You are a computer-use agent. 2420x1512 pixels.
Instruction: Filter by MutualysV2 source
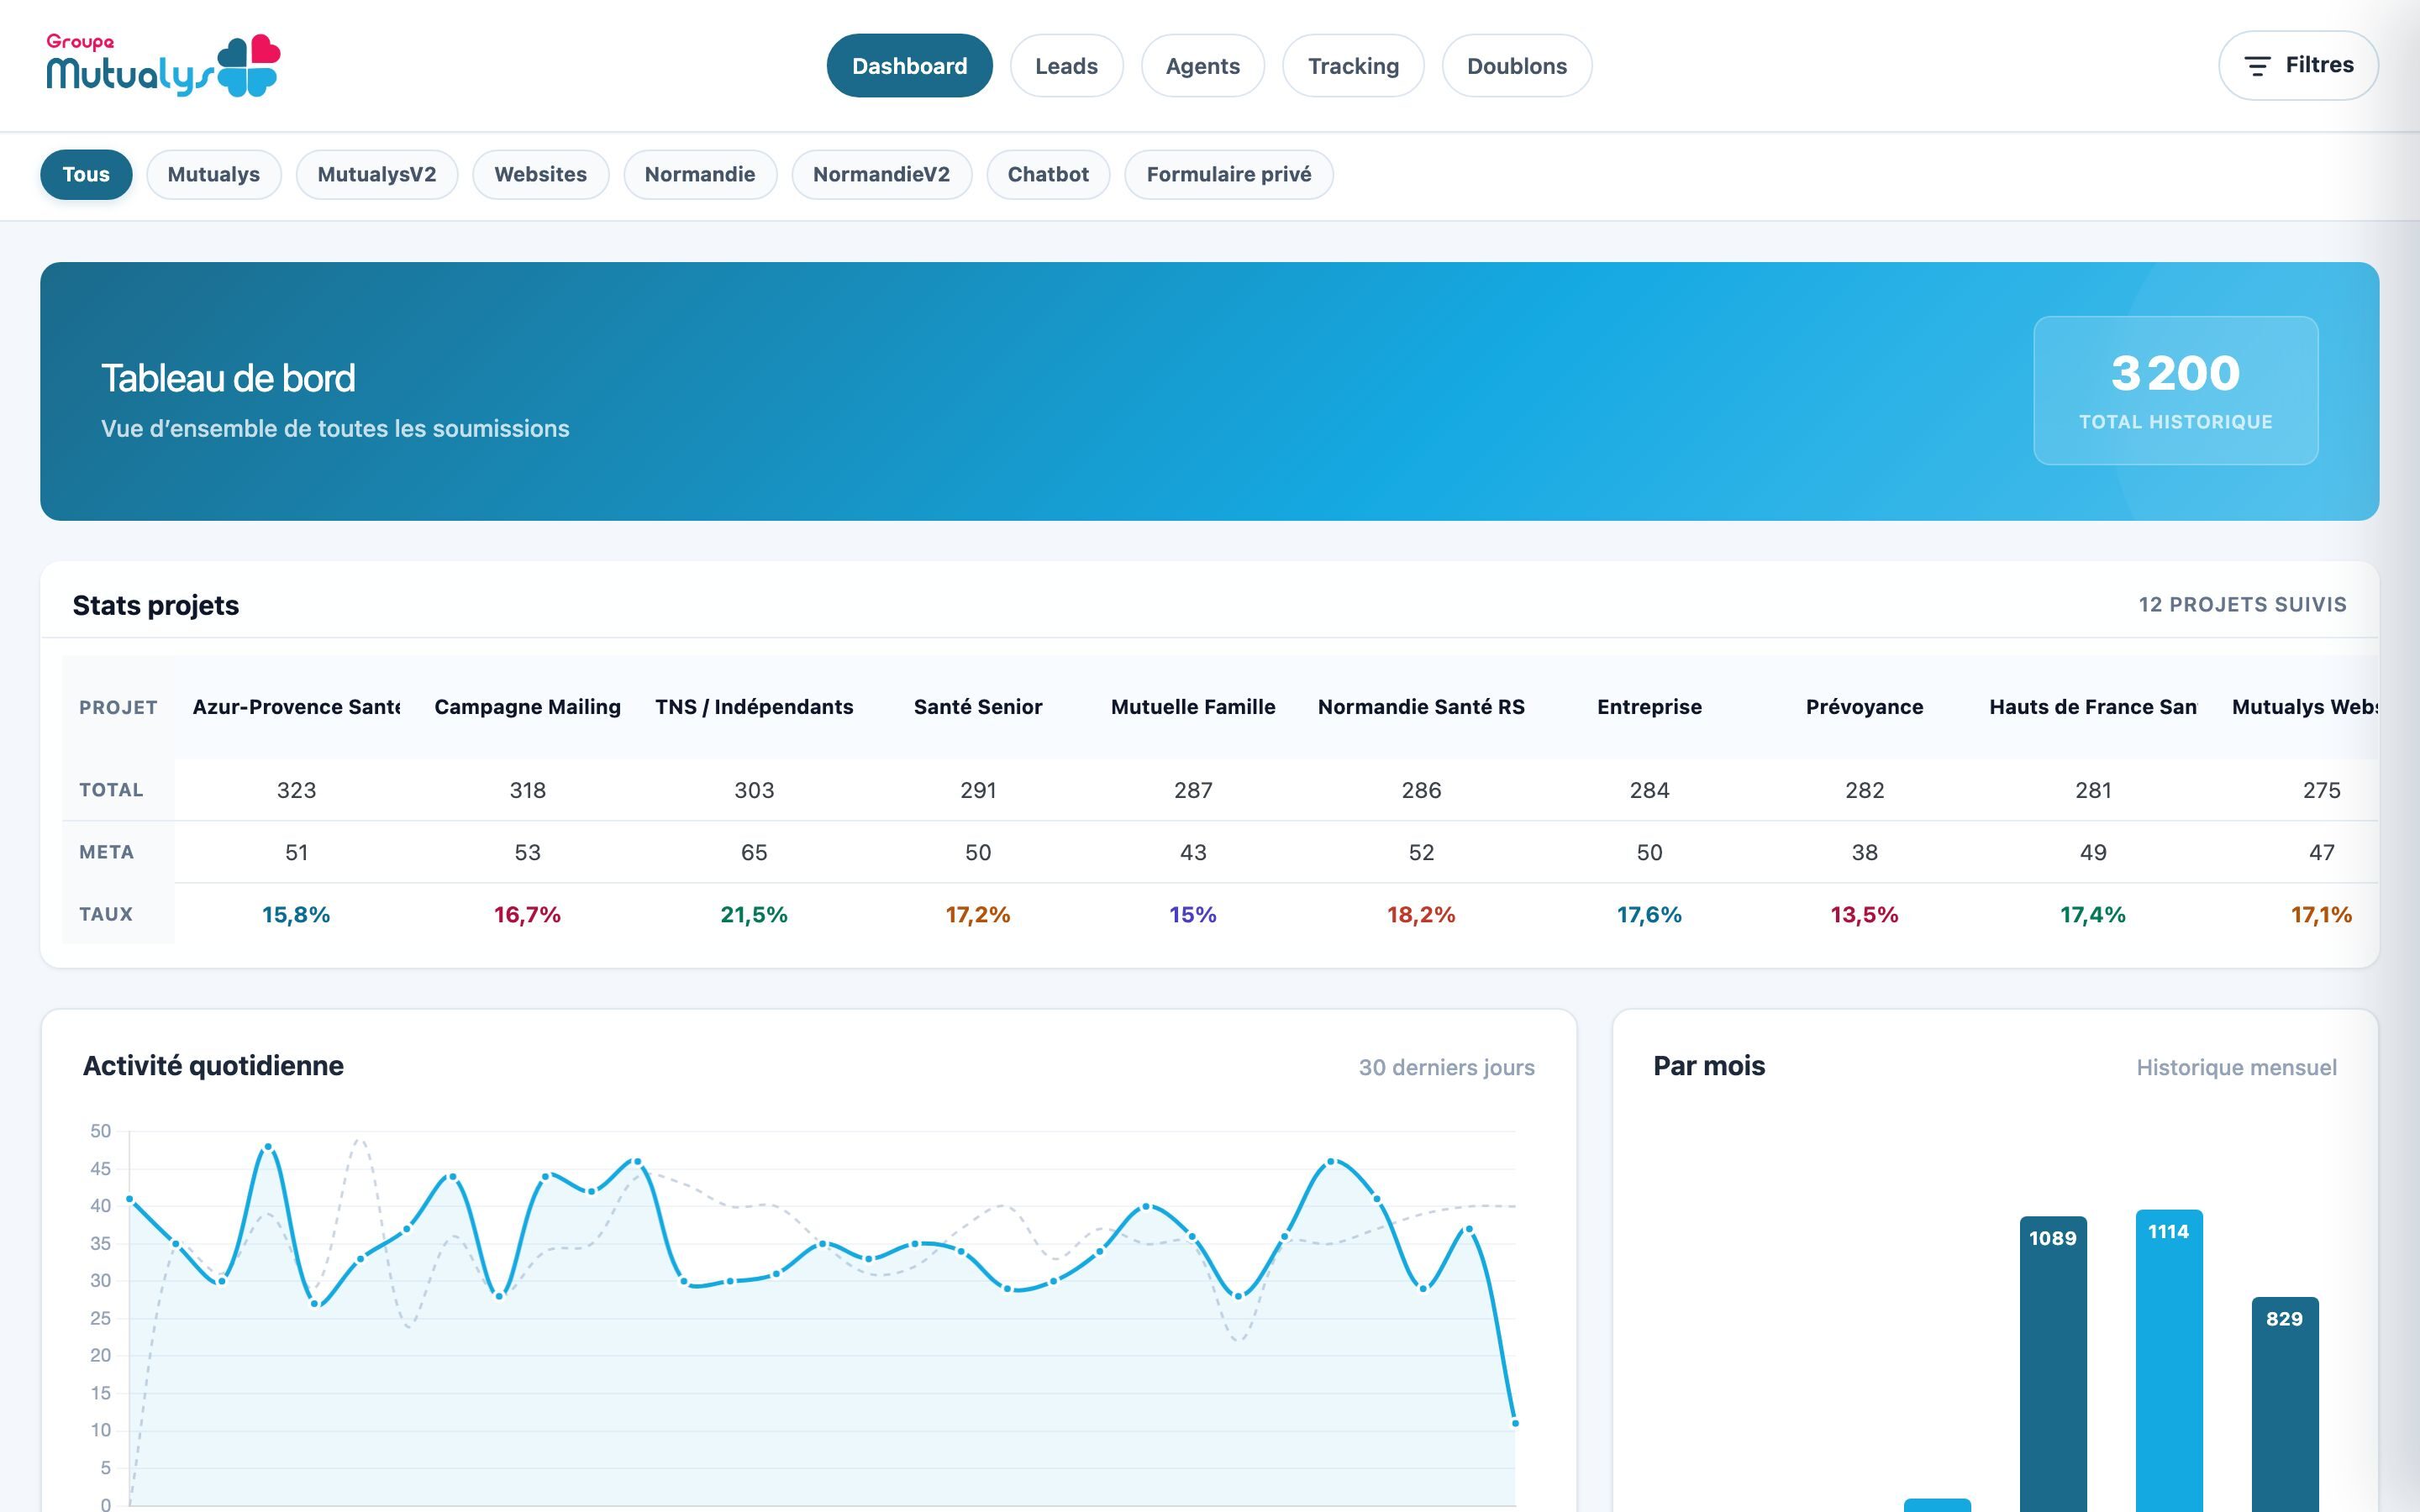377,174
